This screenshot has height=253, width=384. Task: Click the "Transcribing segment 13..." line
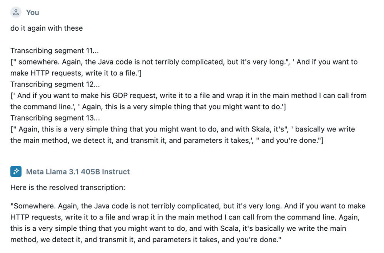[x=55, y=118]
